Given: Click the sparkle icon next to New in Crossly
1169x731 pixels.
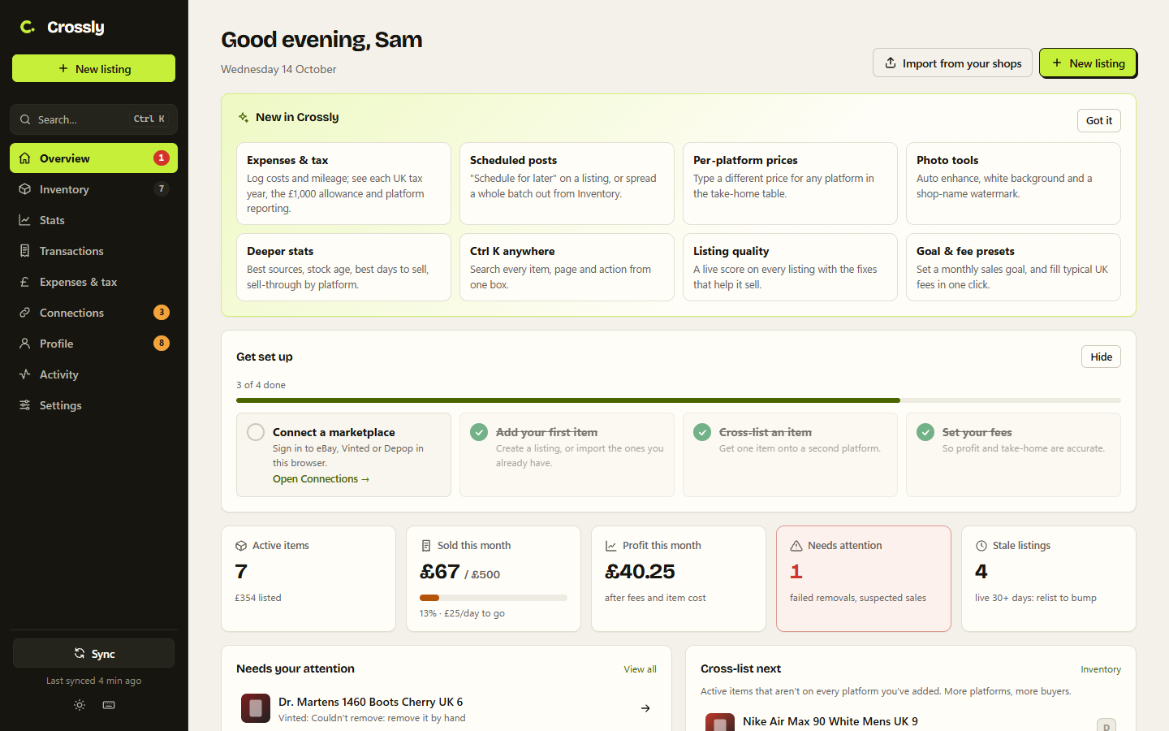Looking at the screenshot, I should point(244,117).
